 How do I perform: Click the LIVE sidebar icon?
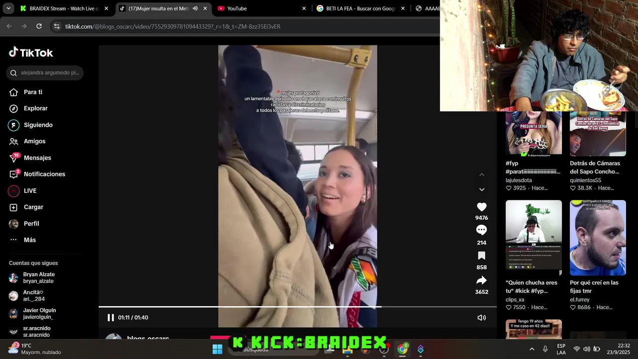tap(14, 190)
